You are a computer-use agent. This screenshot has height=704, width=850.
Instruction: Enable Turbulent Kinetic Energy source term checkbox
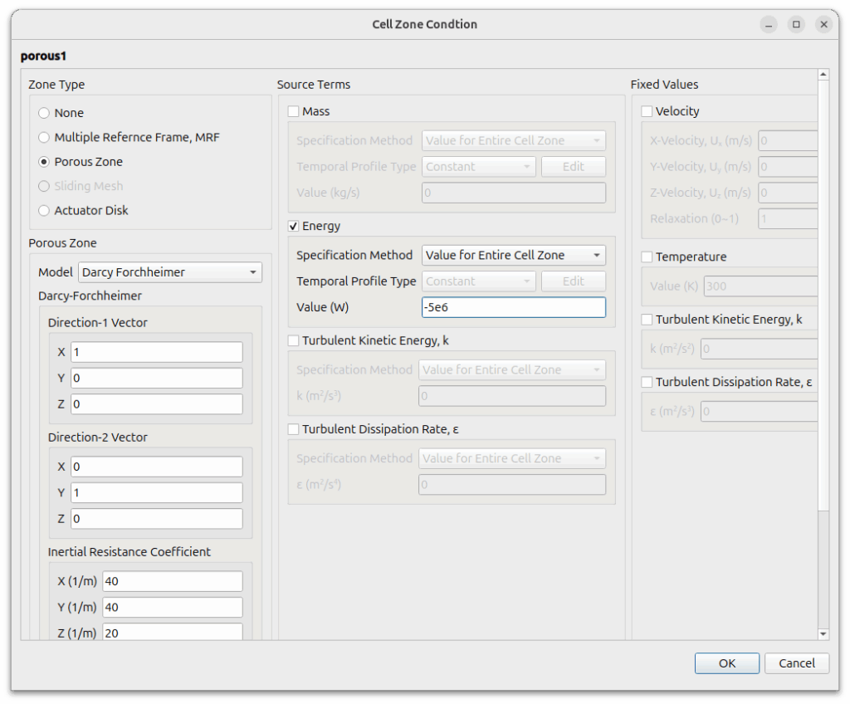[x=293, y=340]
